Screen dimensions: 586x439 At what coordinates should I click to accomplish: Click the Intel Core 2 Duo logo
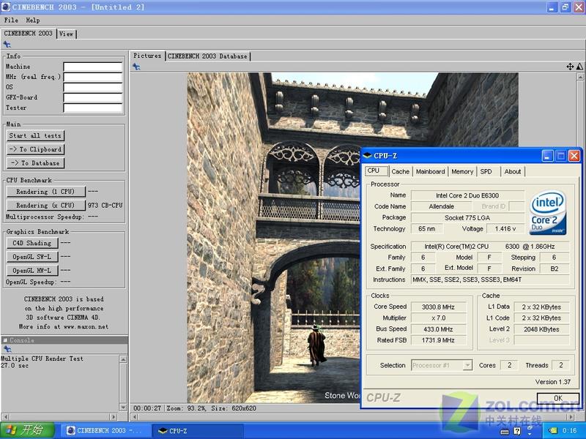coord(547,213)
